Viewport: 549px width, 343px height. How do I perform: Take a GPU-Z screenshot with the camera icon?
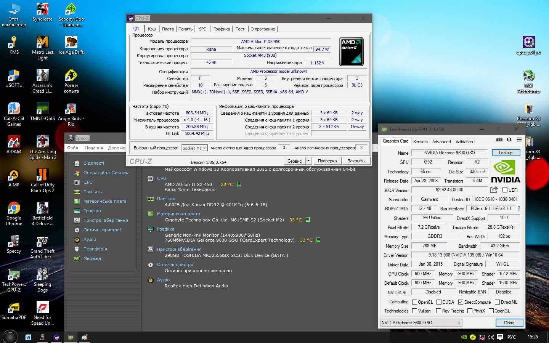tap(499, 140)
